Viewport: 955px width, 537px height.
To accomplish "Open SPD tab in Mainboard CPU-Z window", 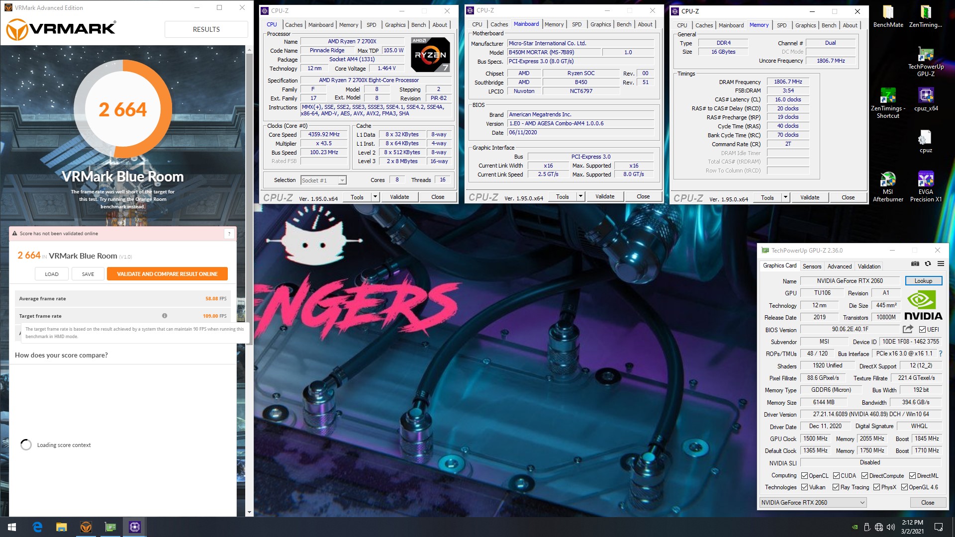I will 576,24.
